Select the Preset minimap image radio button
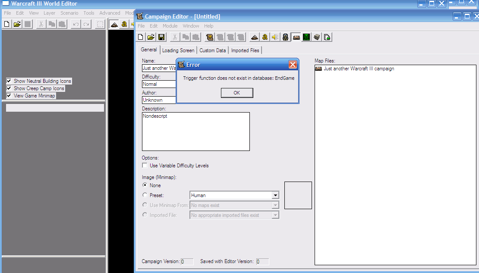 (x=145, y=195)
